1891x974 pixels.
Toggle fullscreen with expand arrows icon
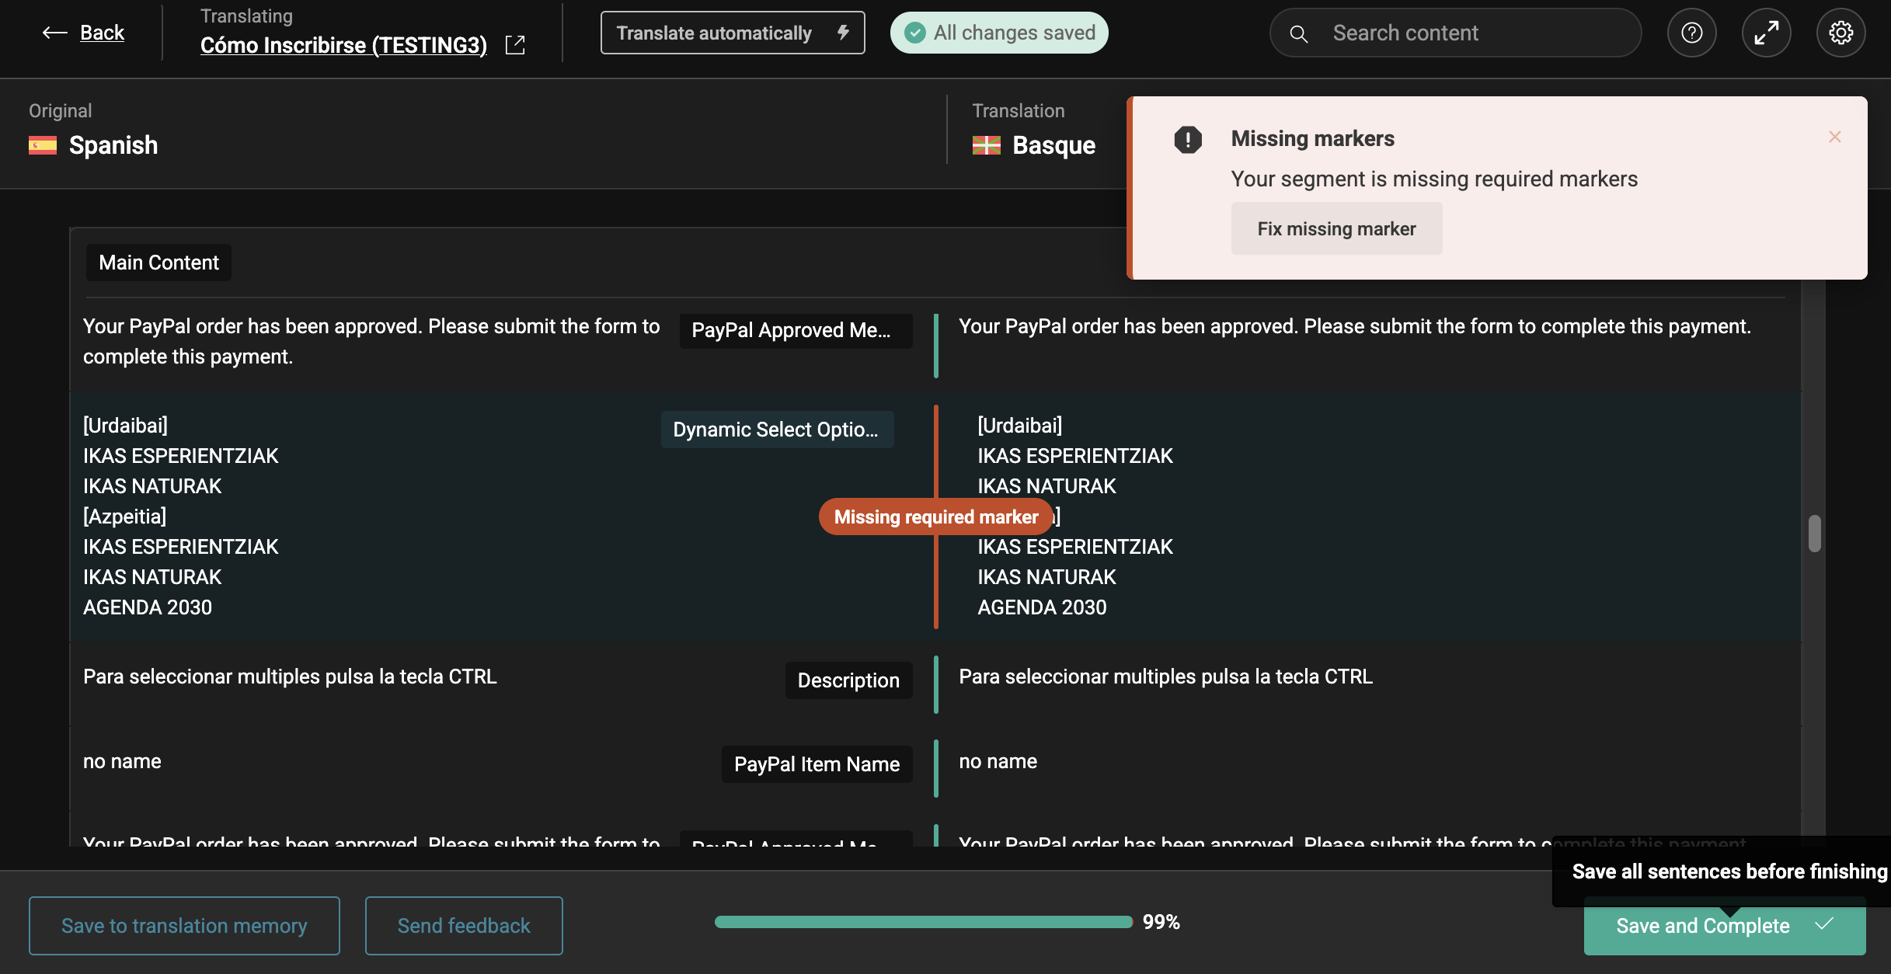coord(1766,33)
